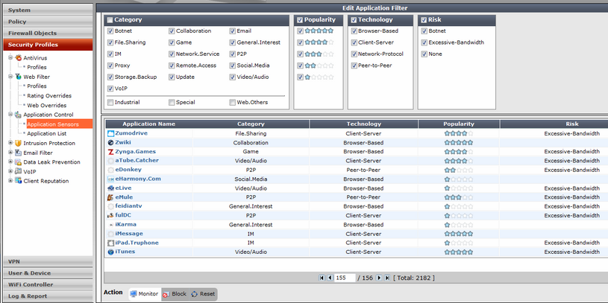The height and width of the screenshot is (303, 608).
Task: Click the eLive application icon
Action: [111, 188]
